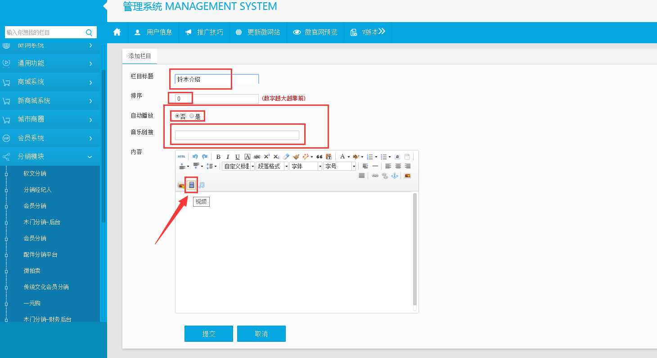Center align text in the editor
This screenshot has height=358, width=657.
click(398, 166)
